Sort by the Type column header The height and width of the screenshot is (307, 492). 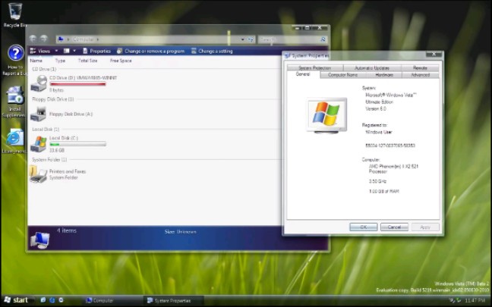60,61
